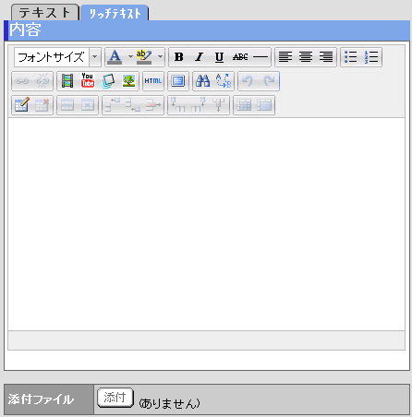Toggle underline formatting

[219, 57]
